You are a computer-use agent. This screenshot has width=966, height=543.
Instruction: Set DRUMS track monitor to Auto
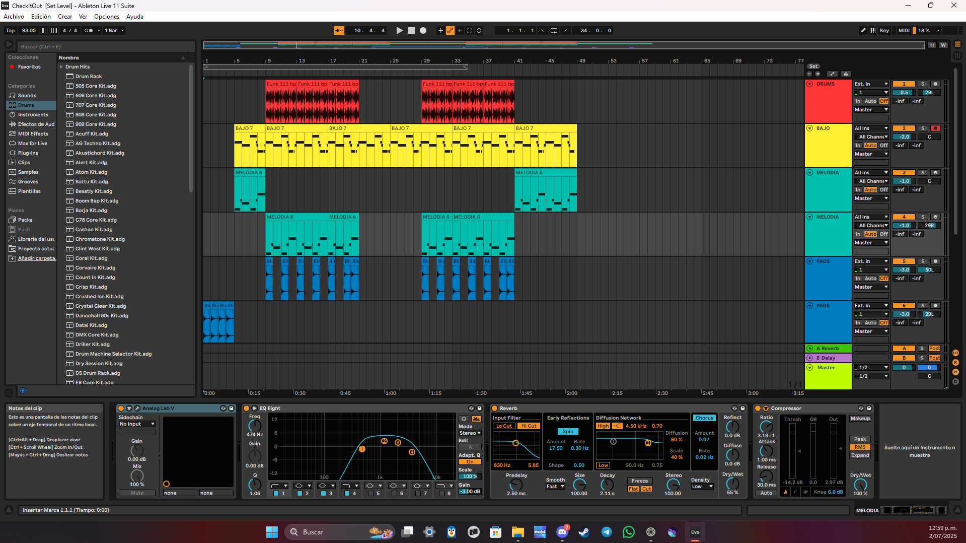870,101
